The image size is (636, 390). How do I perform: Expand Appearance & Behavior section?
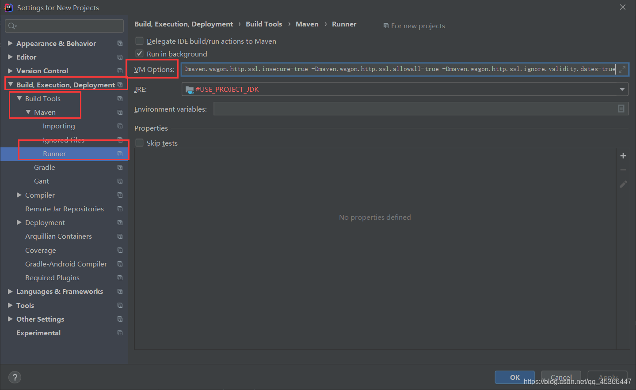(10, 43)
